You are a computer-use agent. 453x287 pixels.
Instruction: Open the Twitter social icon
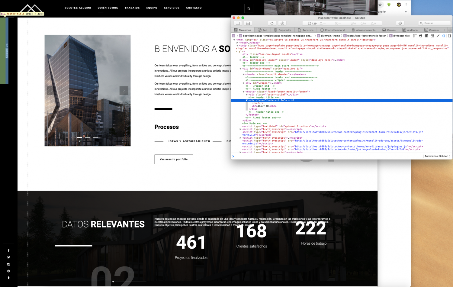coord(8,257)
